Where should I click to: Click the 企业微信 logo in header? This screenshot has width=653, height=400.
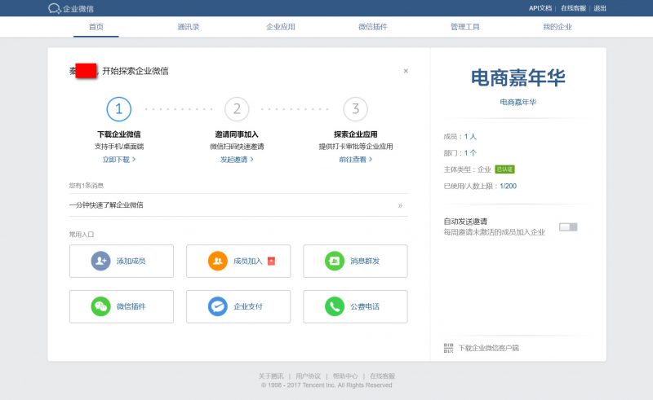[71, 8]
